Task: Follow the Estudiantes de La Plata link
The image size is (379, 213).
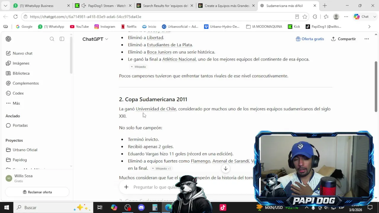Action: pyautogui.click(x=169, y=45)
